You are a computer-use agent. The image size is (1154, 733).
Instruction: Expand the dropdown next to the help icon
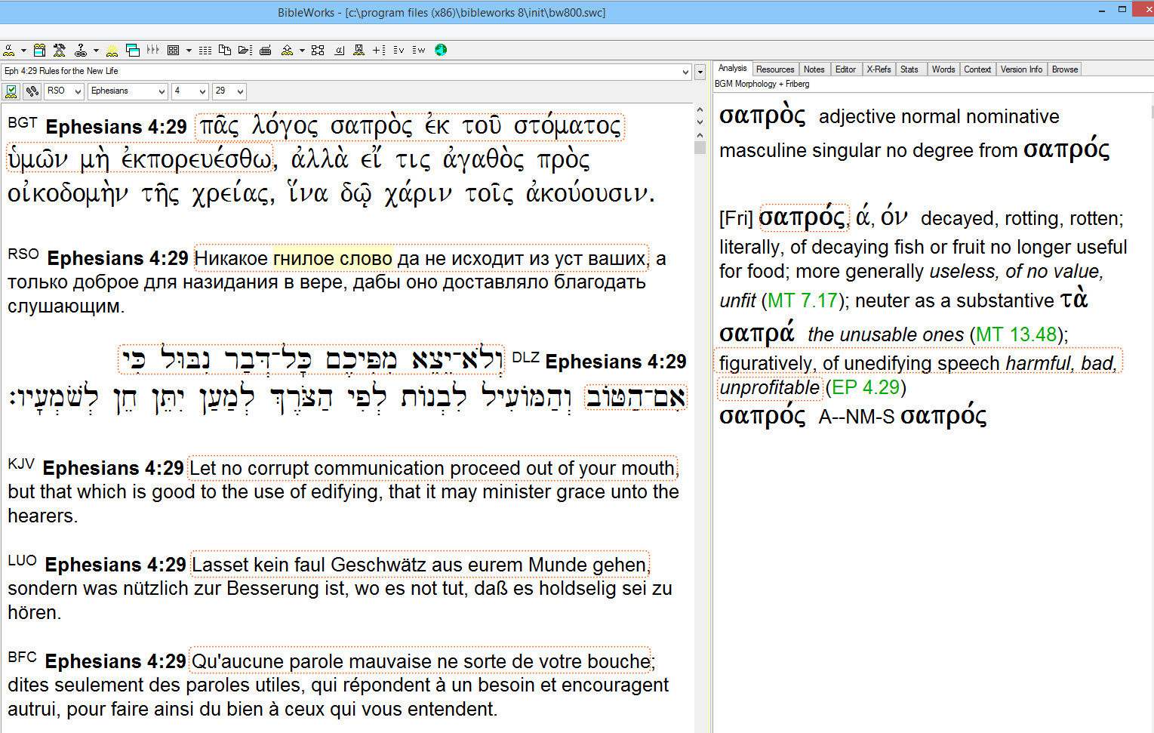(x=96, y=51)
